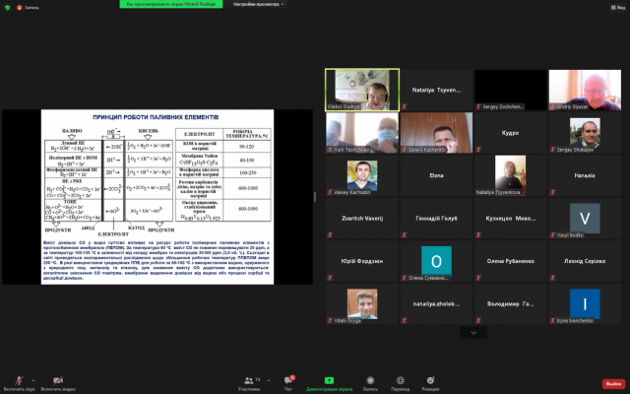
Task: Click the Sergey Zoshchenko black video tile
Action: click(510, 90)
